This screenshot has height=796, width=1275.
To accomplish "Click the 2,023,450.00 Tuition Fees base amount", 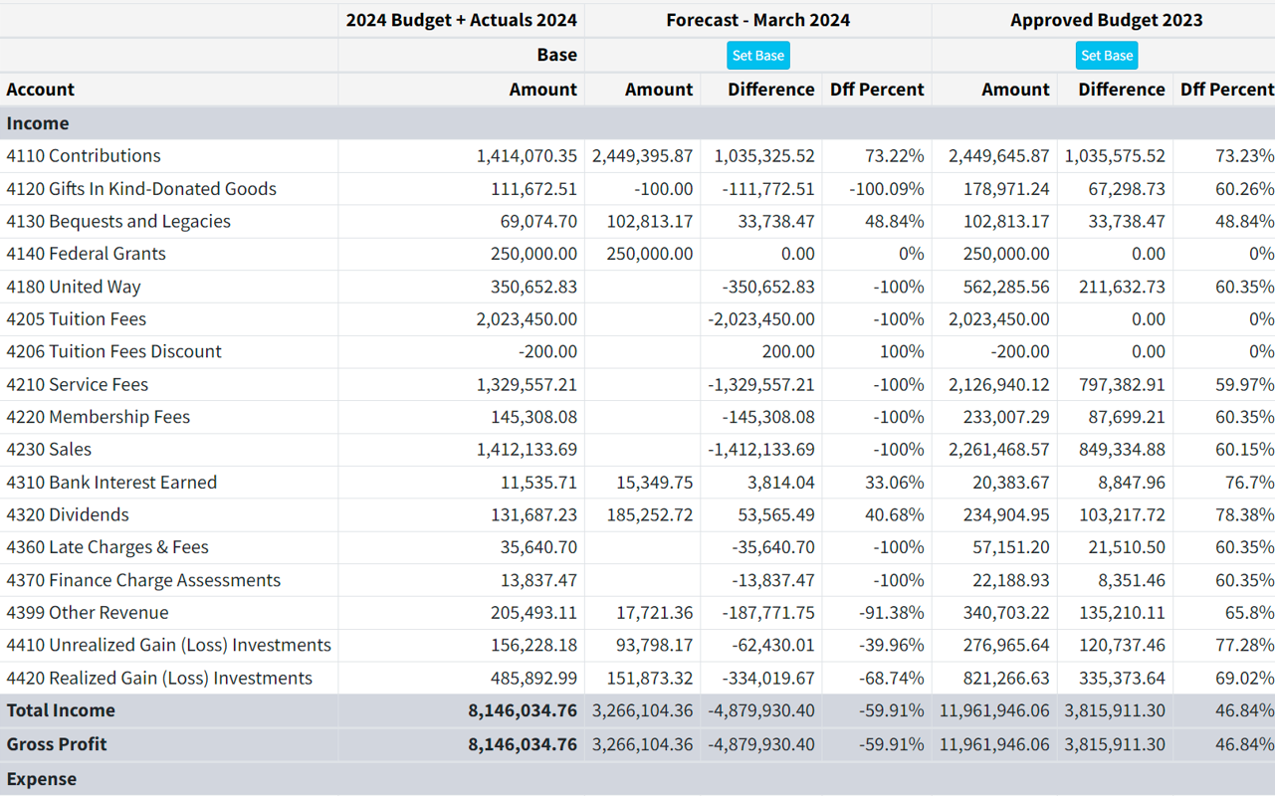I will [x=527, y=319].
